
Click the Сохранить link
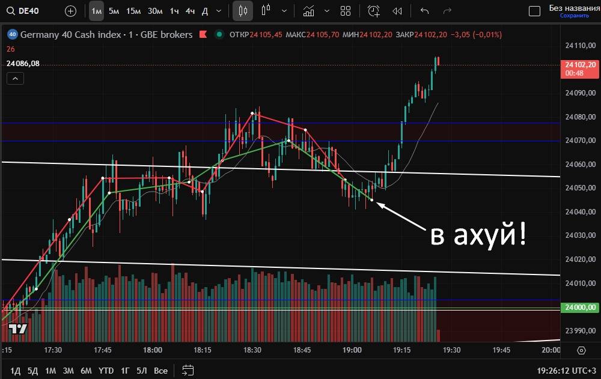[574, 16]
